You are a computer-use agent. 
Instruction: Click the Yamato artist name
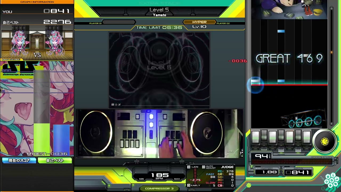click(160, 15)
